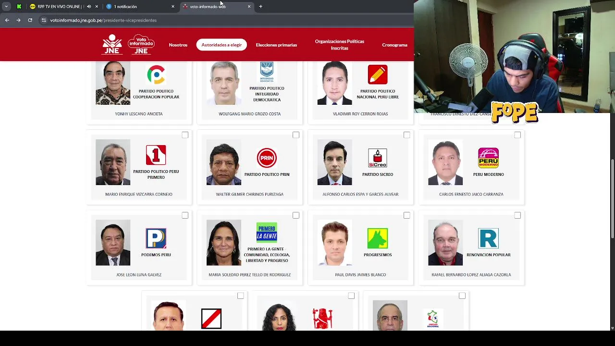Click photo of Walter Gilmer Chirinos Purizaga
Viewport: 615px width, 346px height.
click(x=224, y=162)
